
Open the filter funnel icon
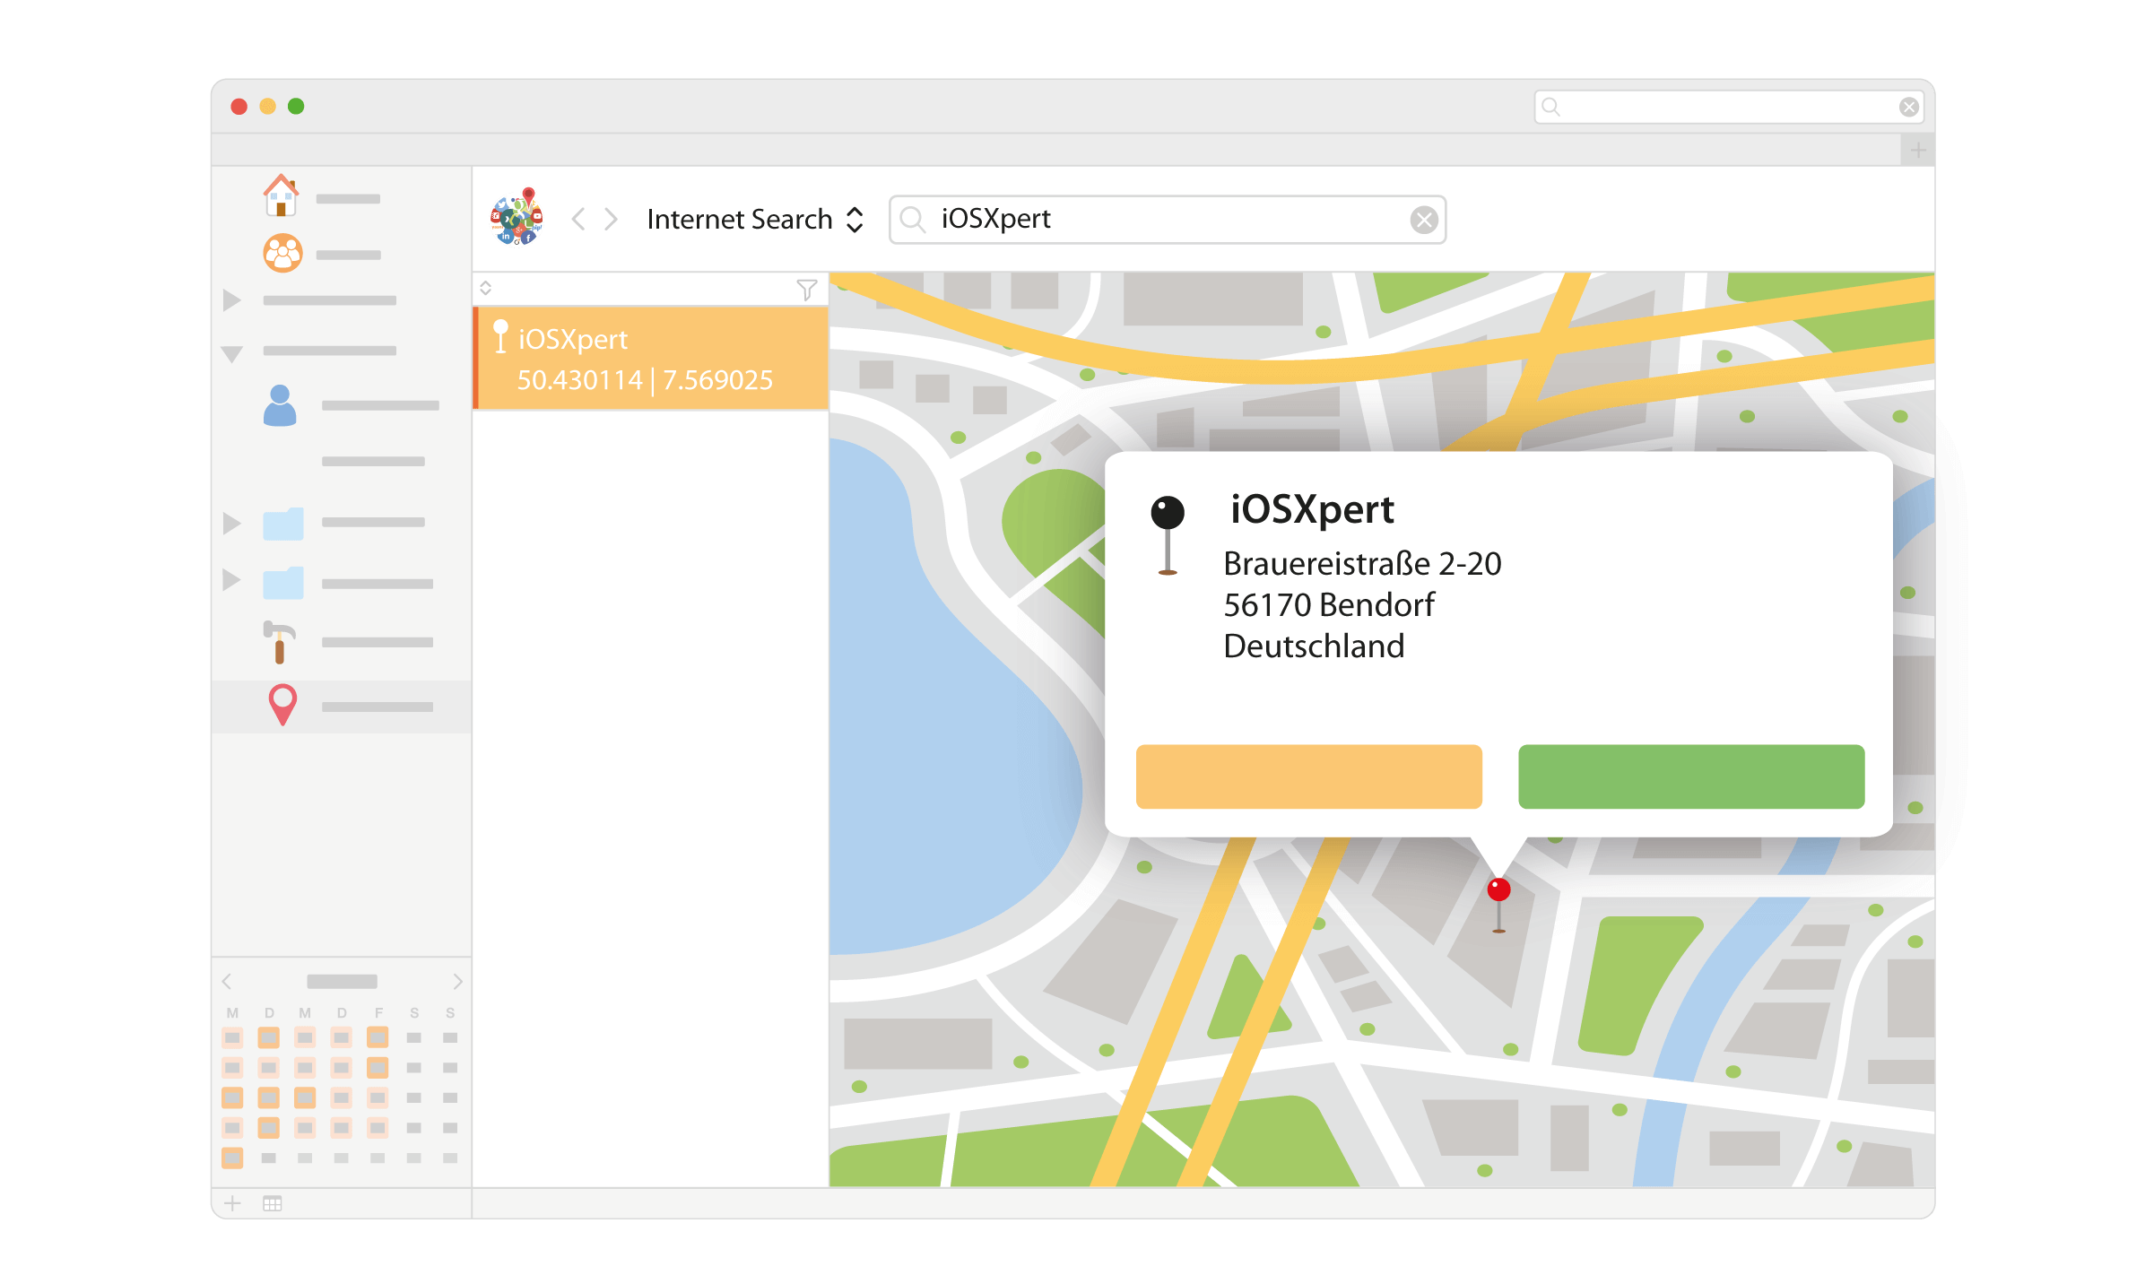[806, 289]
